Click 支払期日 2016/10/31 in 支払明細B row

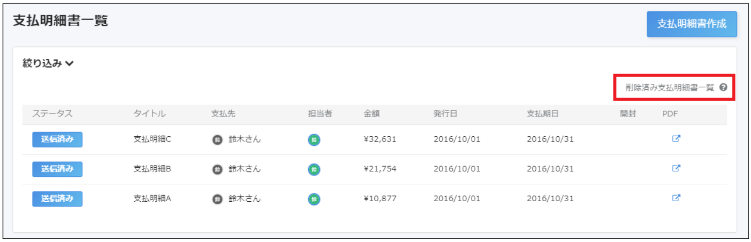click(550, 169)
